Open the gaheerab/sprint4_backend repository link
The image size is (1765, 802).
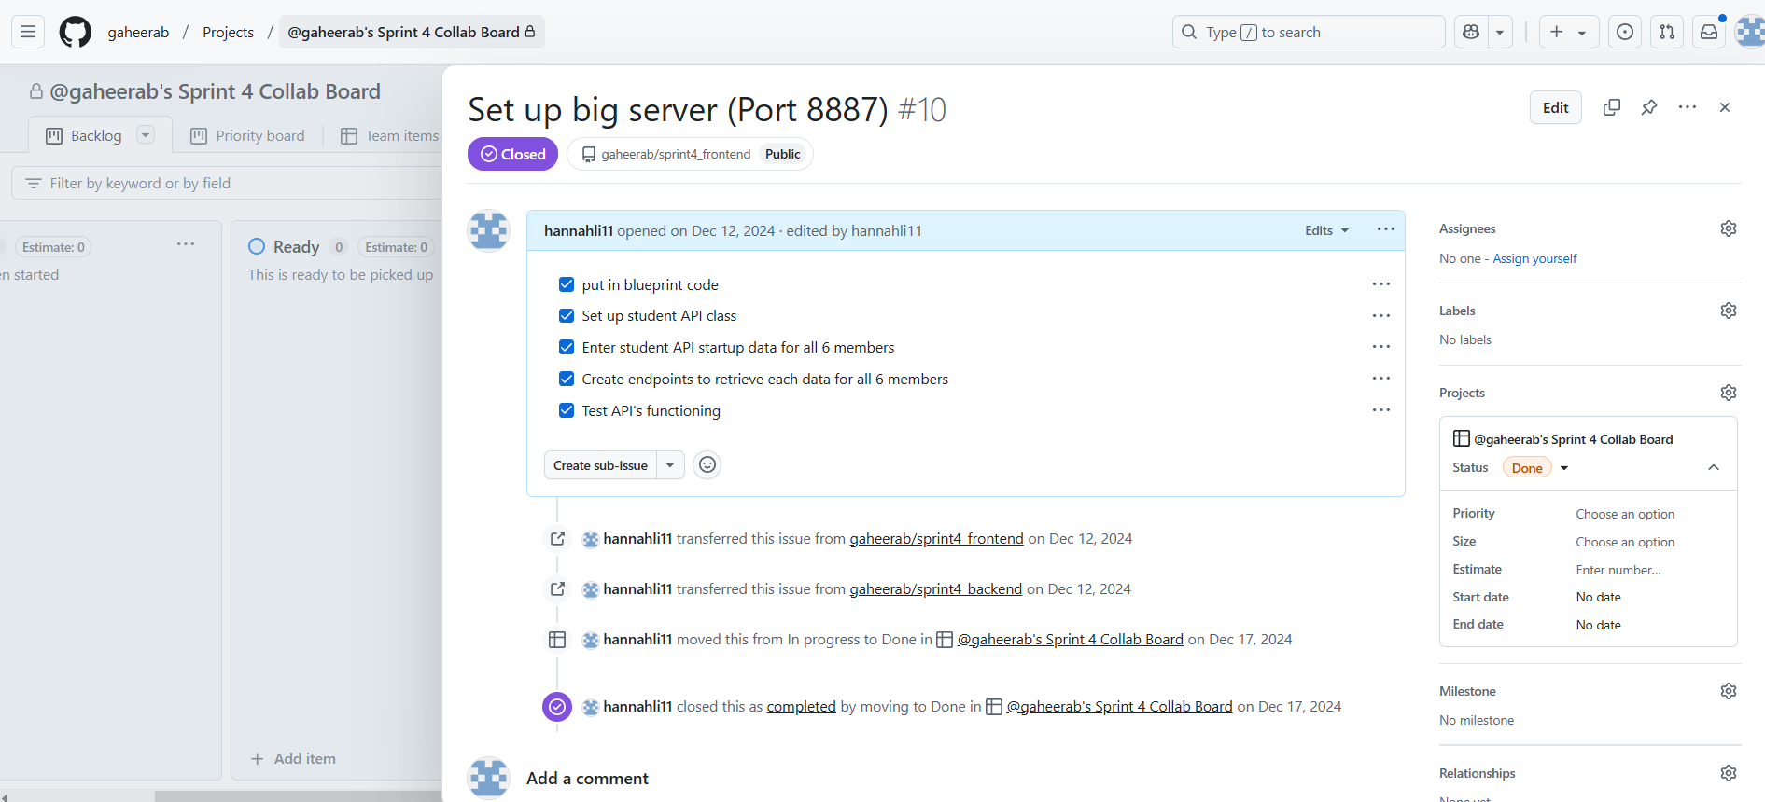(x=935, y=588)
